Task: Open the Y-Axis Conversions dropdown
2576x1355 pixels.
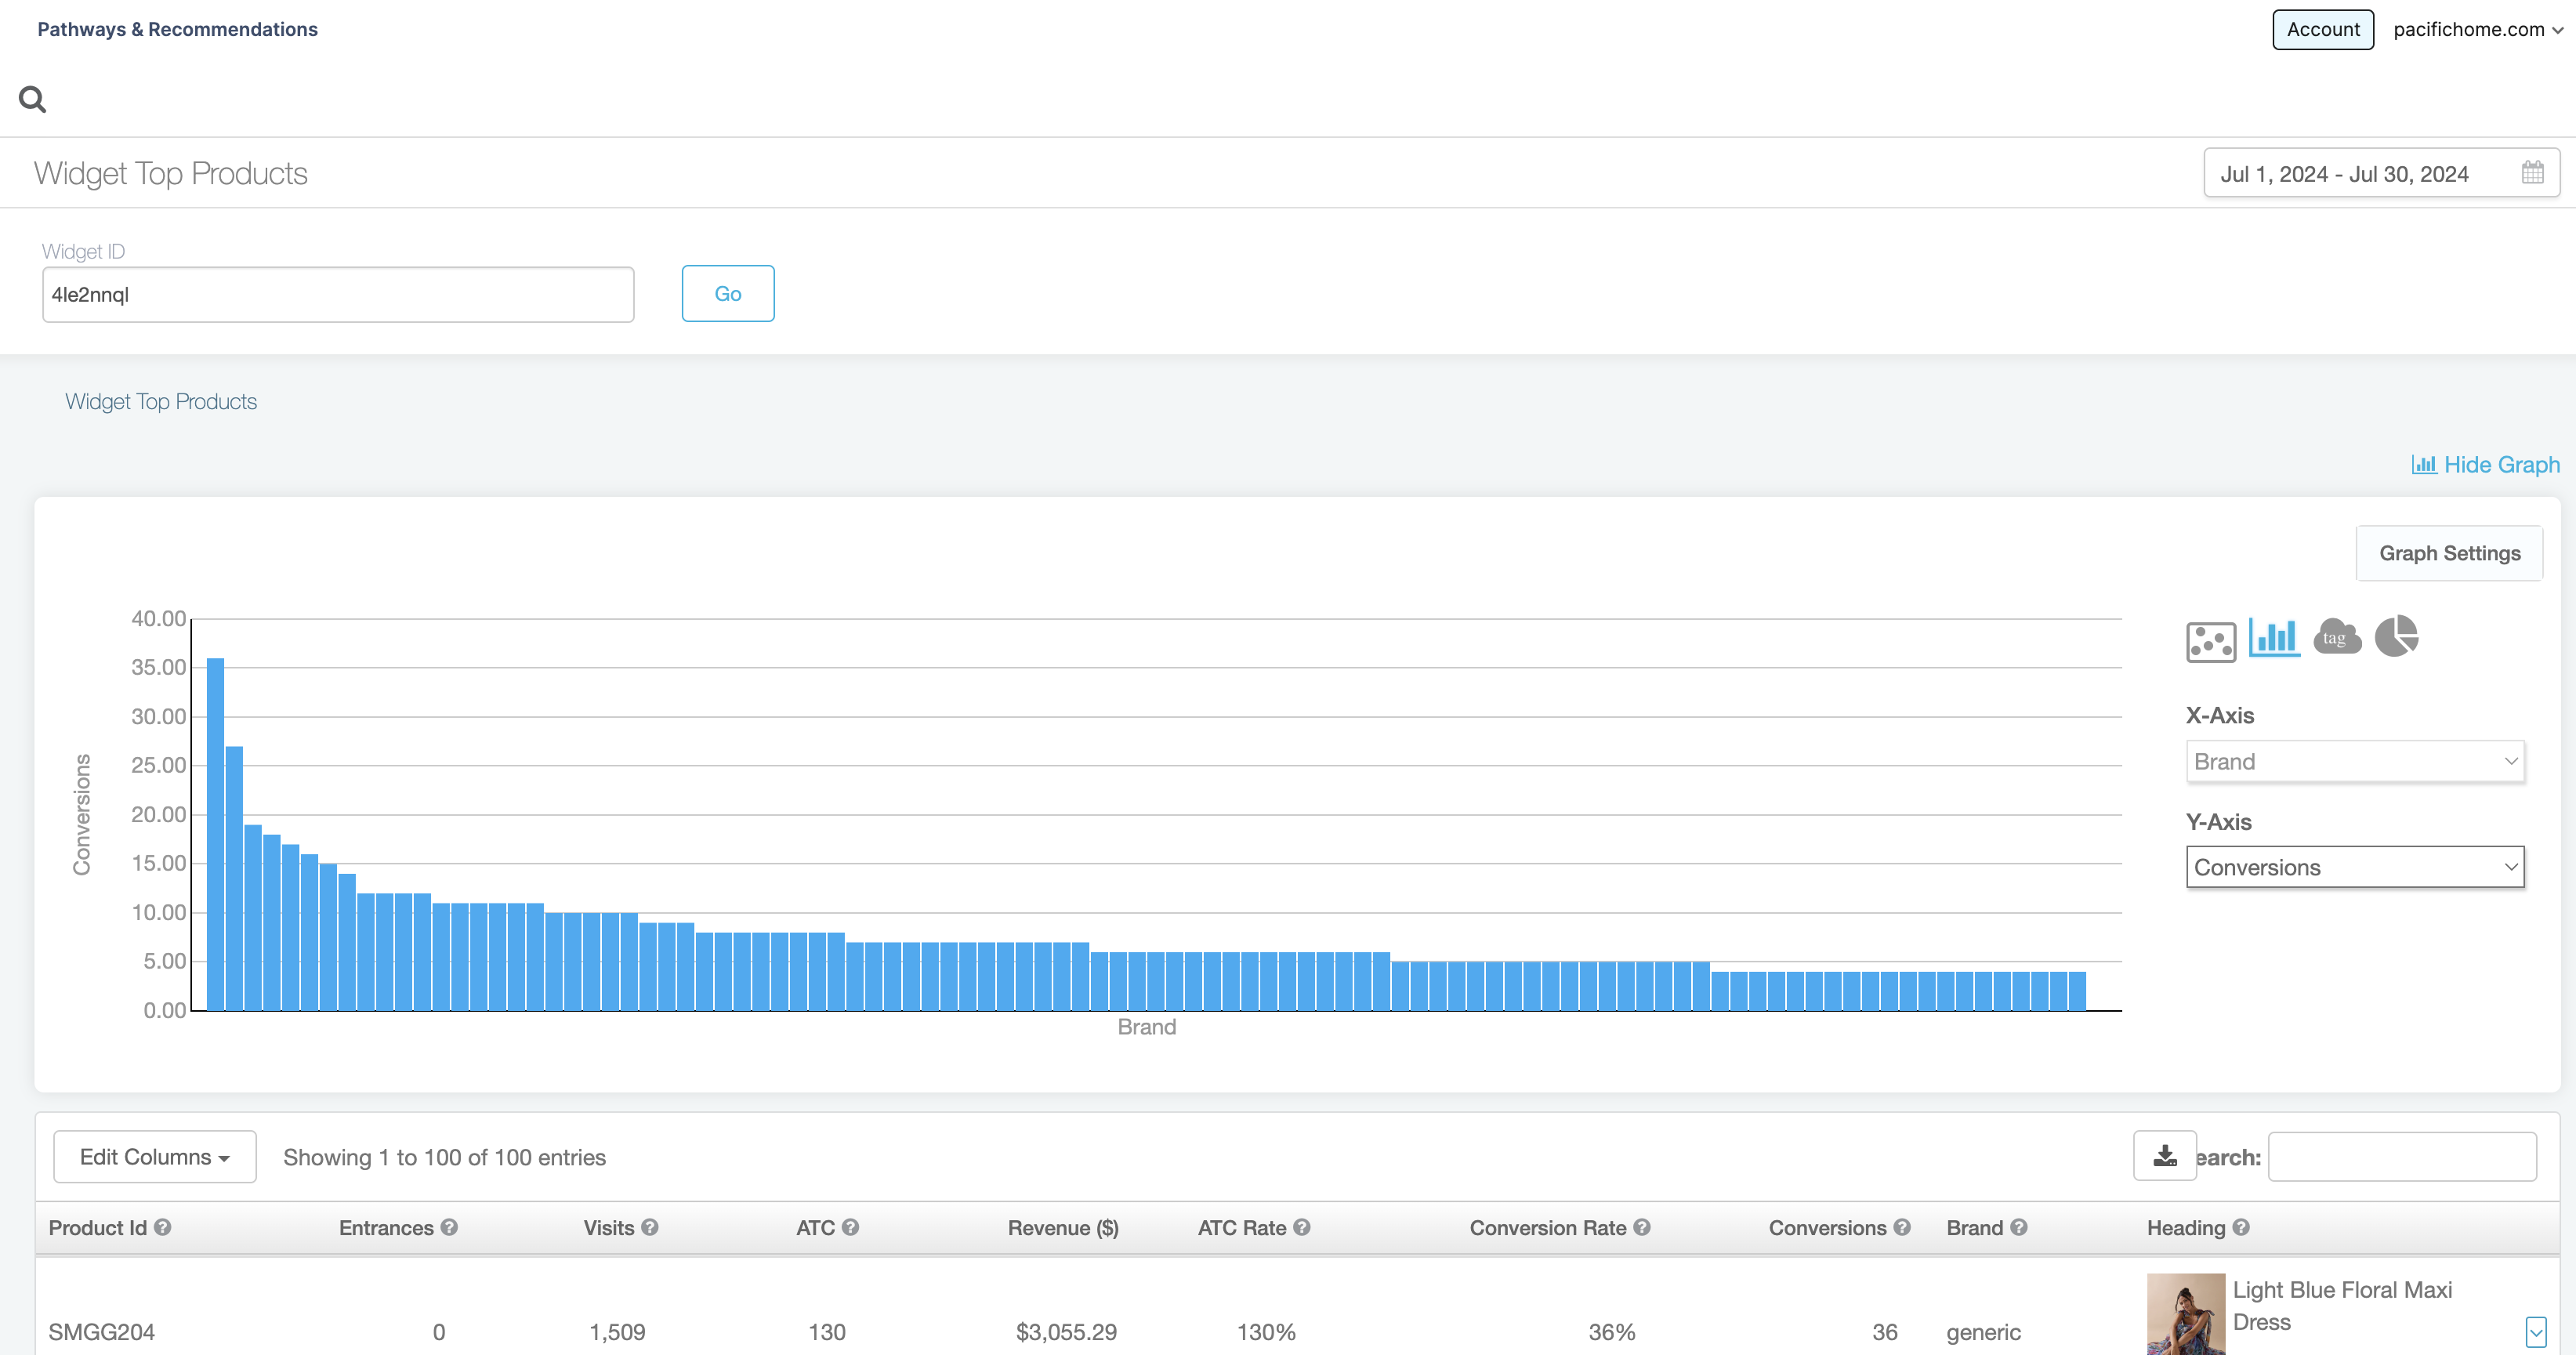Action: tap(2355, 867)
